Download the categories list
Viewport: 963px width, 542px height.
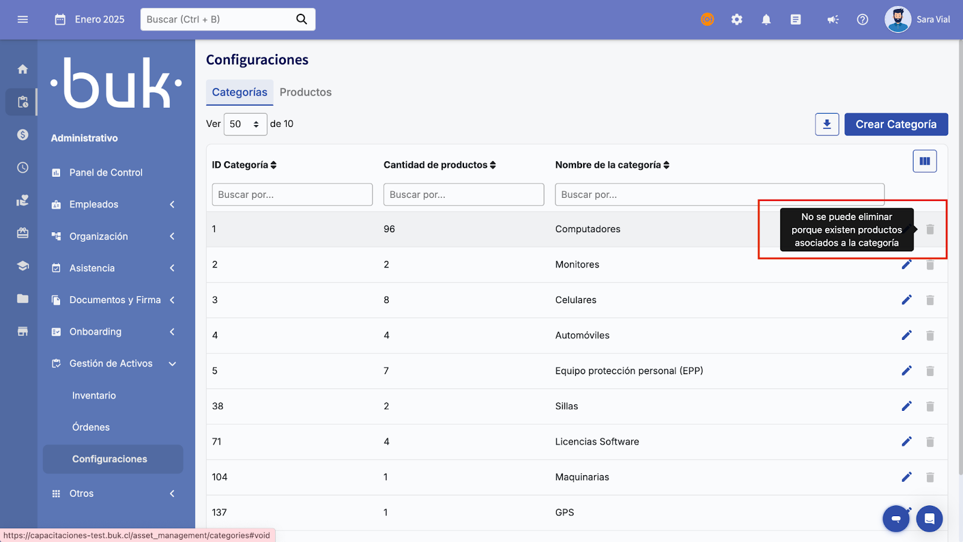point(827,125)
